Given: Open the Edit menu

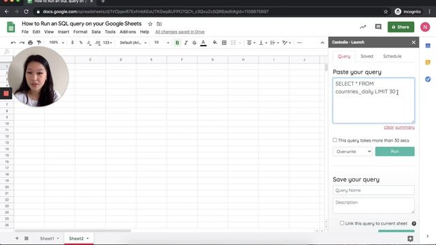Looking at the screenshot, I should coord(36,32).
